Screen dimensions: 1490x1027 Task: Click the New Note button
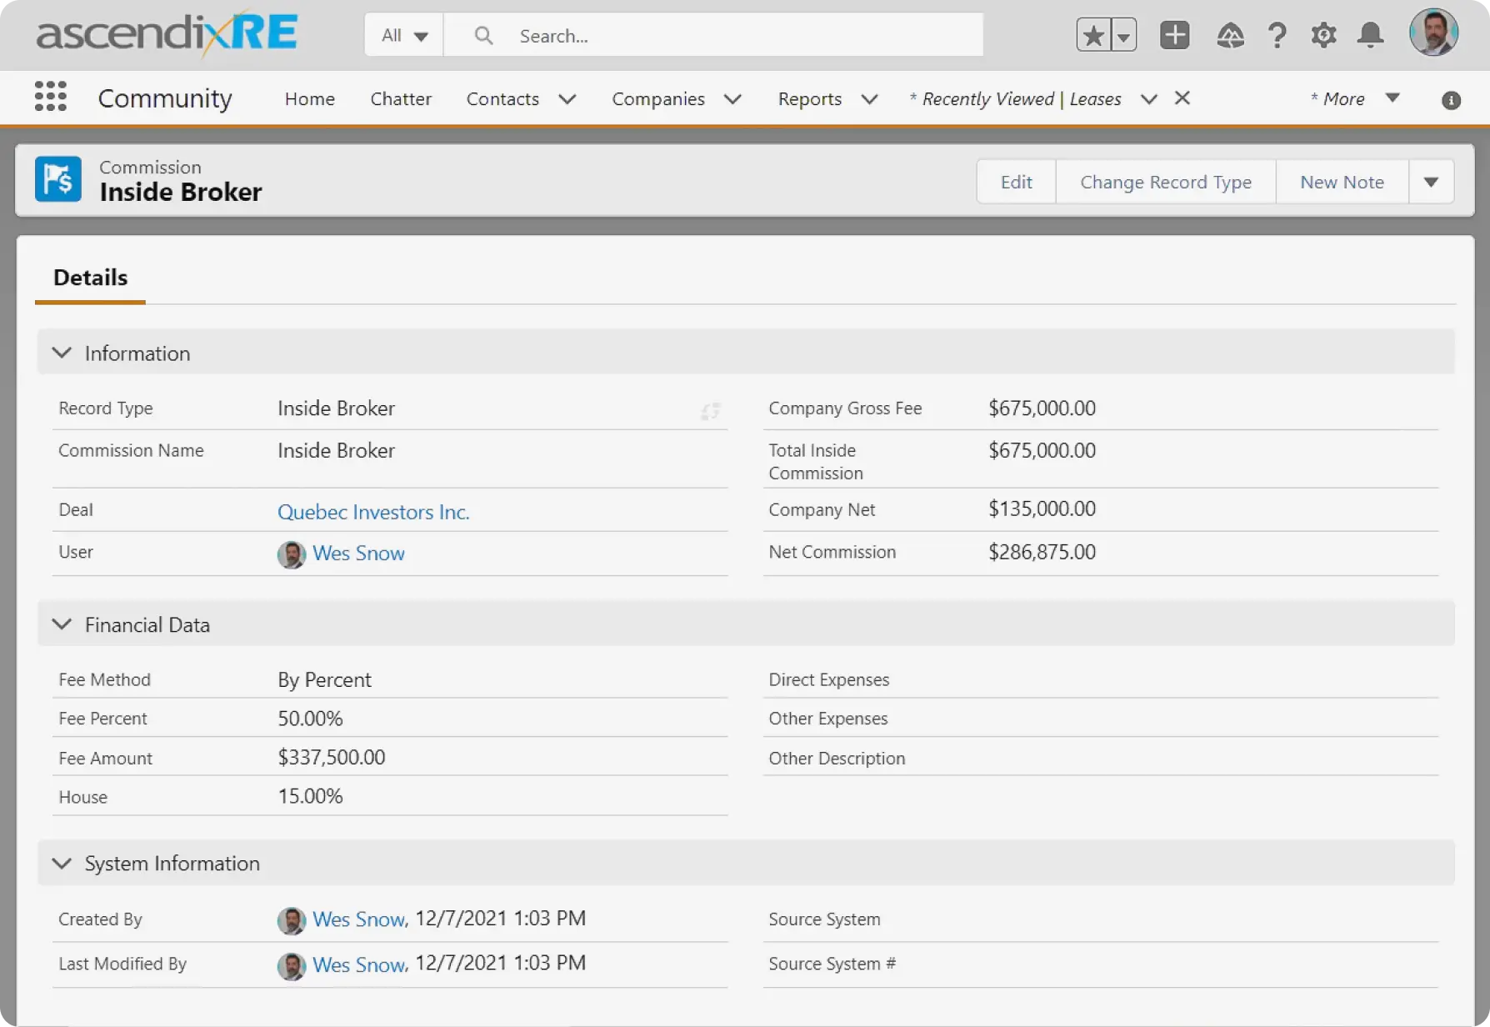tap(1342, 182)
